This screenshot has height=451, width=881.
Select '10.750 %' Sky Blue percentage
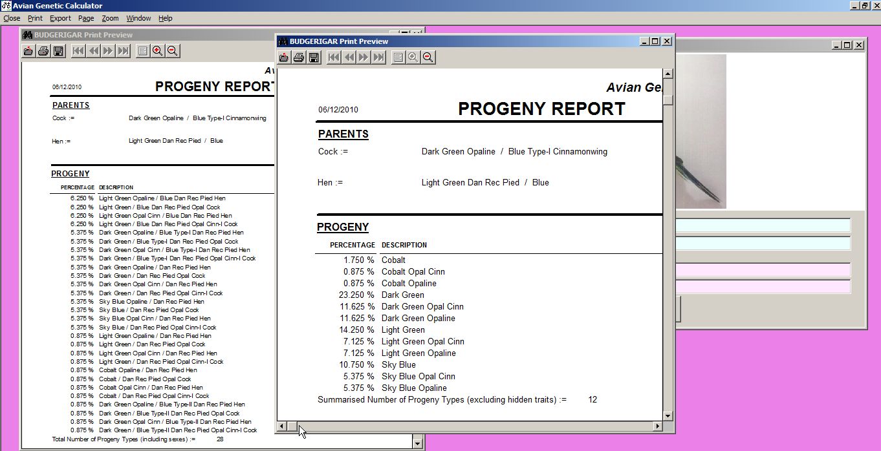pos(356,365)
